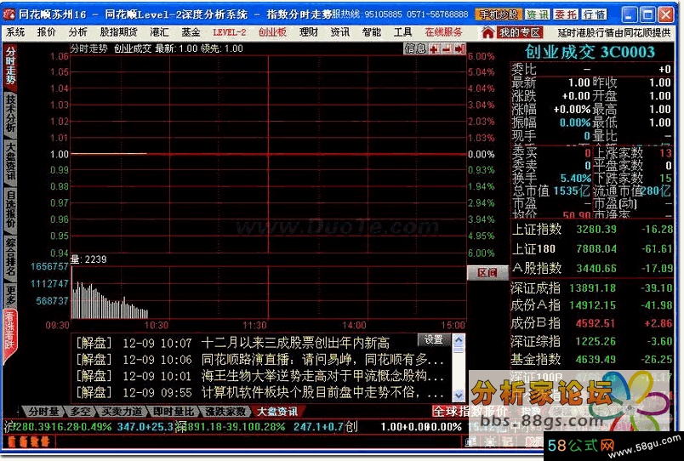Viewport: 684px width, 461px height.
Task: Open the 系统 menu
Action: tap(15, 31)
